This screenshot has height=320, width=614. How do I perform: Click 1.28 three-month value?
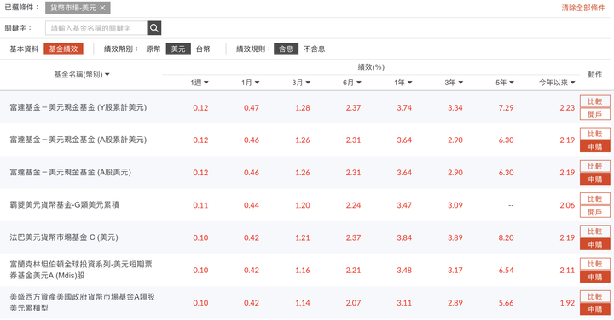(x=302, y=108)
